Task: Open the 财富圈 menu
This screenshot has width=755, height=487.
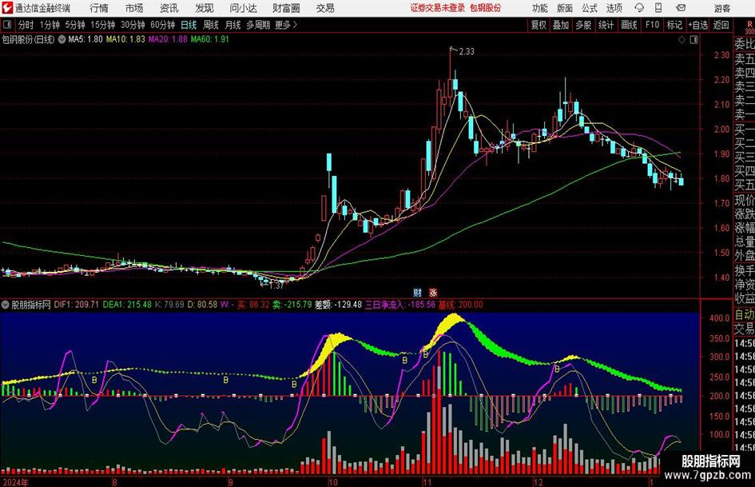Action: point(286,8)
